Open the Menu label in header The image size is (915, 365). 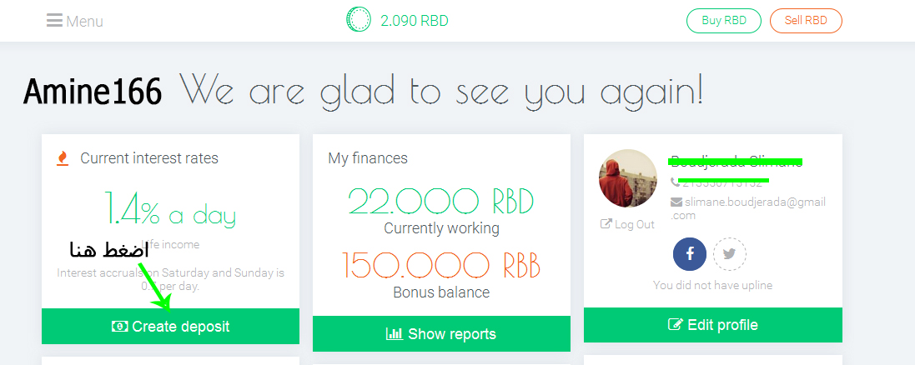[84, 22]
